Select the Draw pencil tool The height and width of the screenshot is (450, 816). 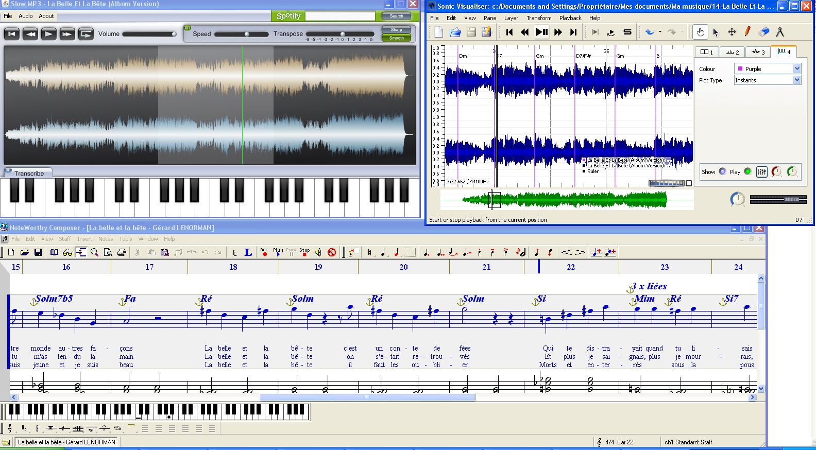[747, 32]
